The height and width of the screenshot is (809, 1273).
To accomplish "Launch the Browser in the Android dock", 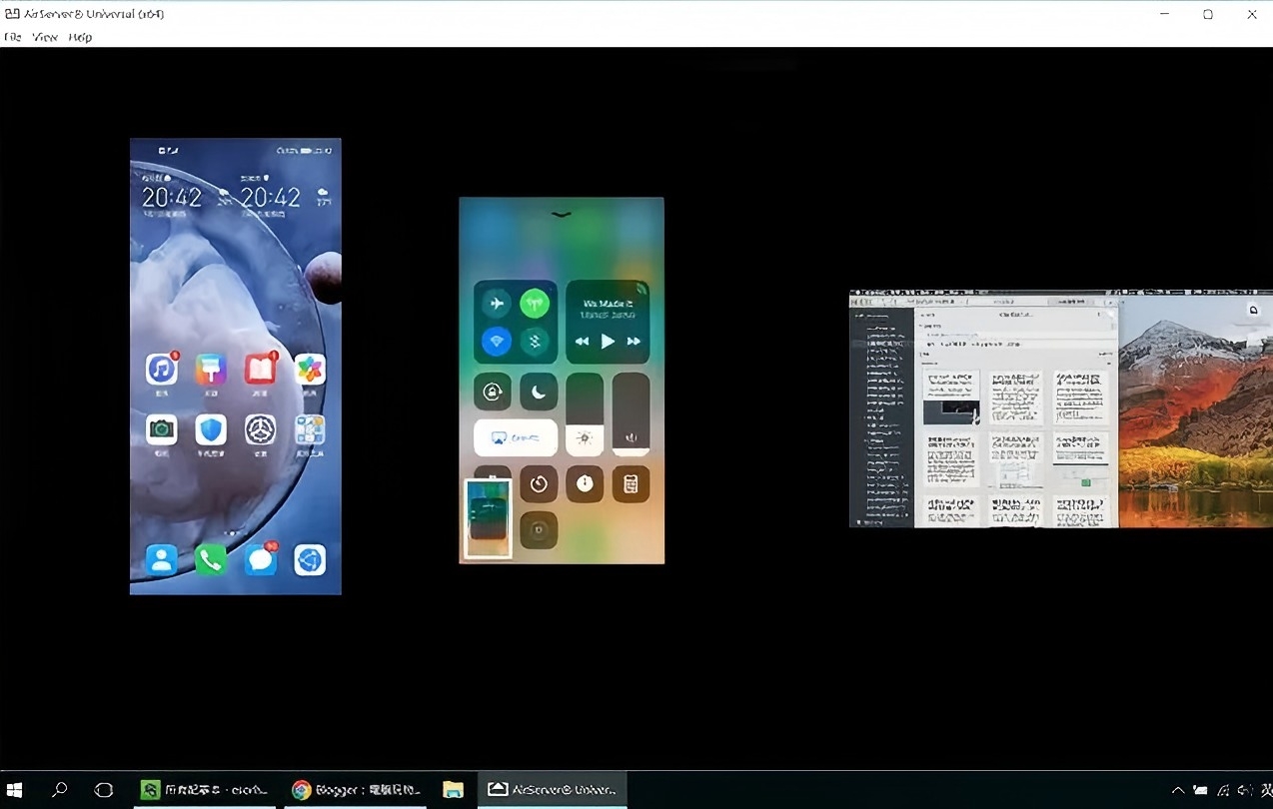I will coord(310,559).
